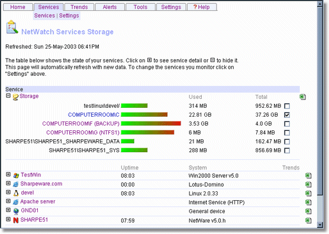Open the Services tab
Image resolution: width=329 pixels, height=234 pixels.
[x=49, y=7]
